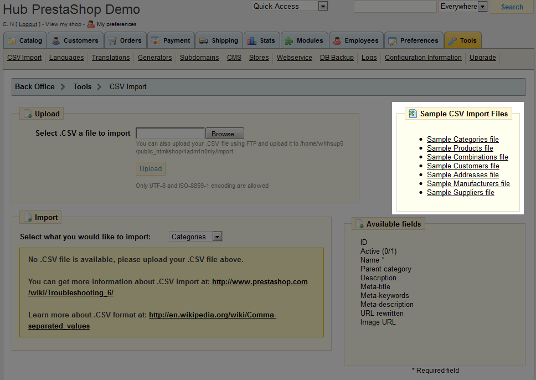The image size is (536, 380).
Task: Click the Upload button
Action: 151,169
